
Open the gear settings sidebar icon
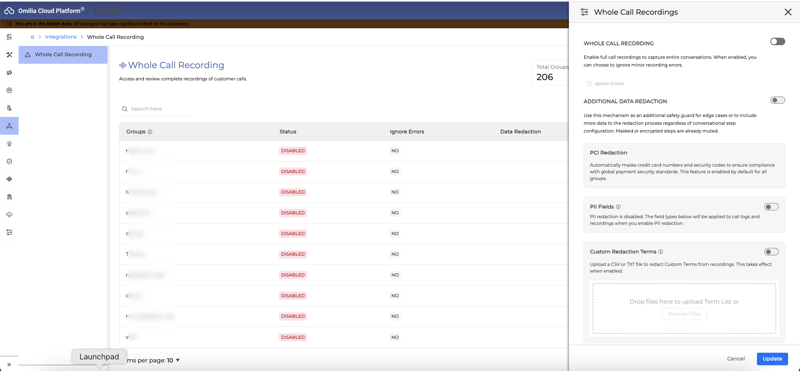click(x=9, y=90)
